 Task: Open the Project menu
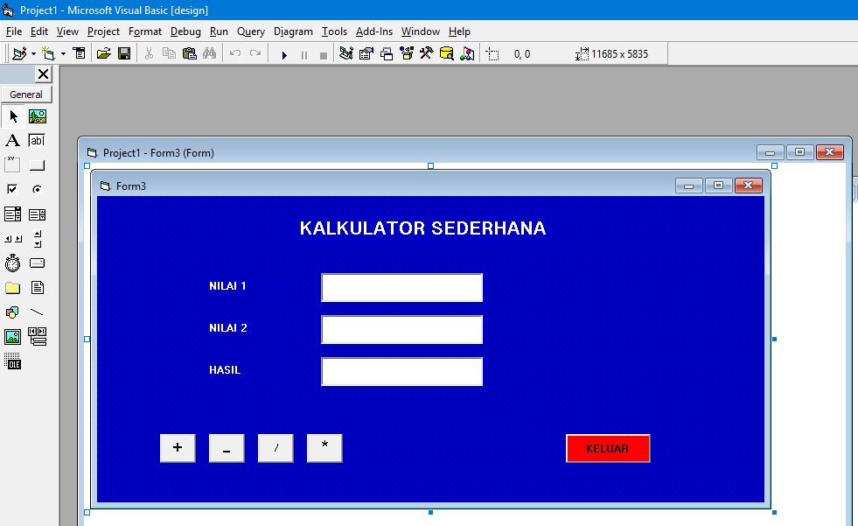[x=103, y=31]
